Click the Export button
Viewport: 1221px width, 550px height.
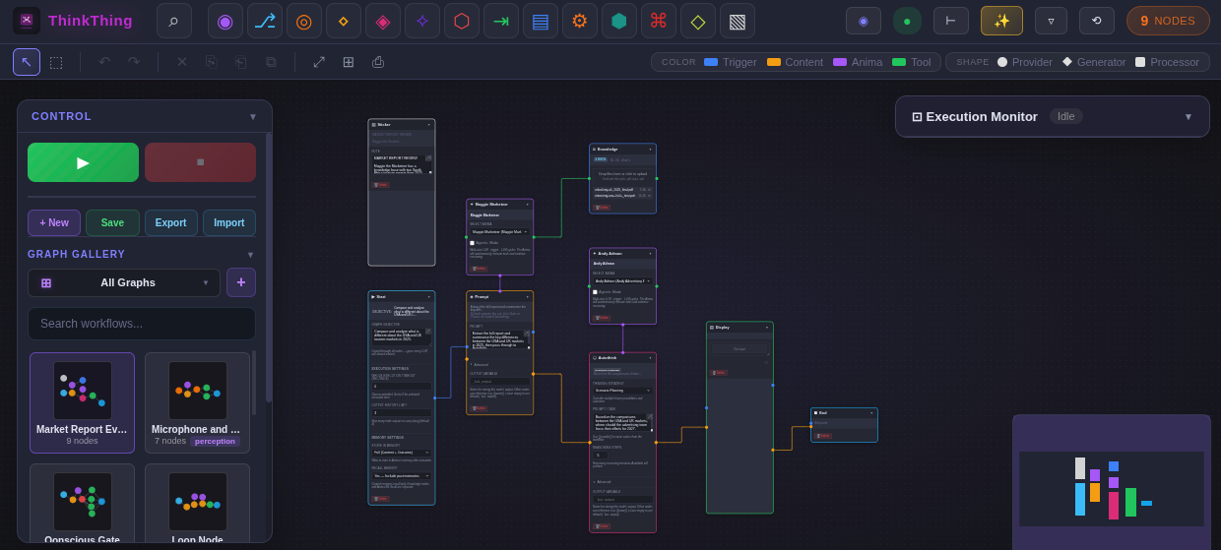(170, 222)
